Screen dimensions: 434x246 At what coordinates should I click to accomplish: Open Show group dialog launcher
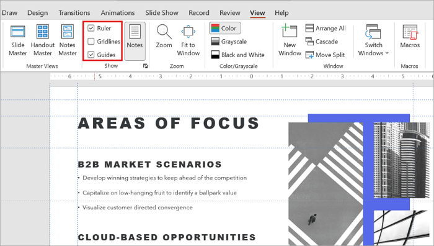[145, 66]
